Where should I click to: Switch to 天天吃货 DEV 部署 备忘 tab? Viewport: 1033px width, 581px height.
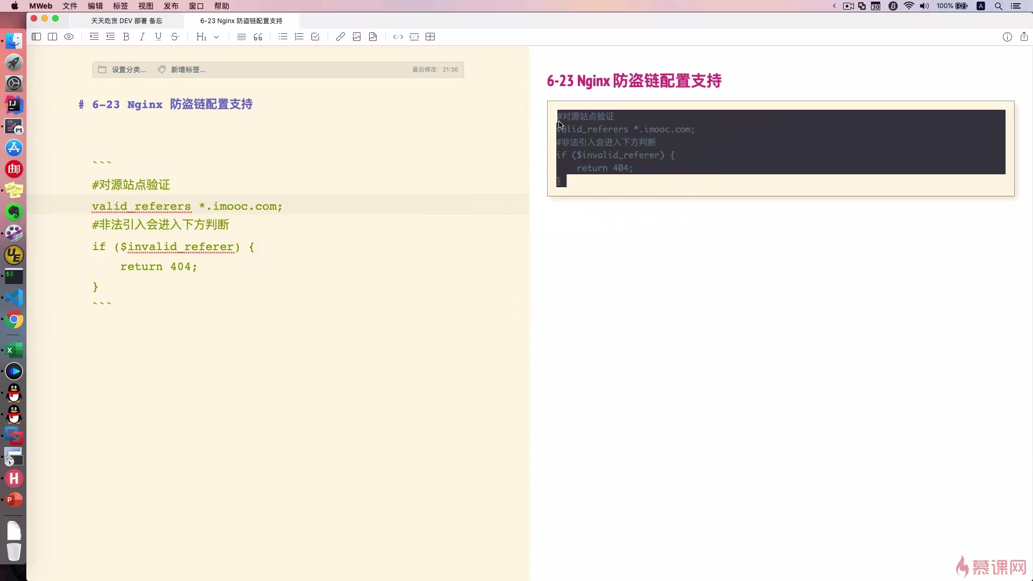(x=126, y=20)
